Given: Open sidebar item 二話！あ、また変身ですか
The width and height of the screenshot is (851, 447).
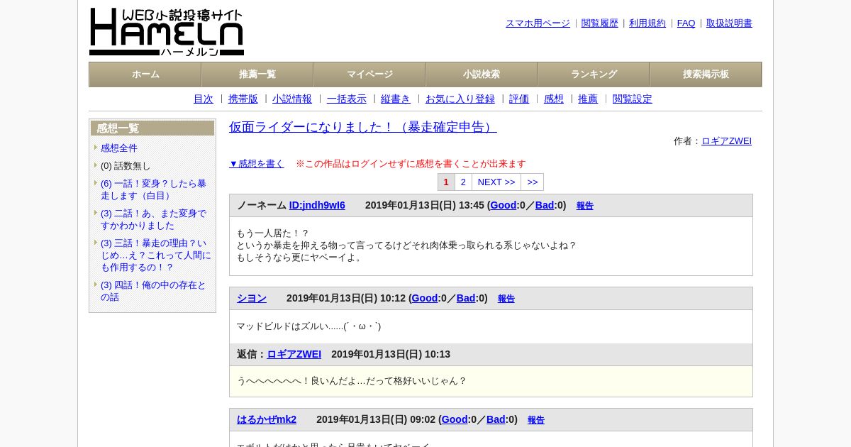Looking at the screenshot, I should click(x=153, y=219).
